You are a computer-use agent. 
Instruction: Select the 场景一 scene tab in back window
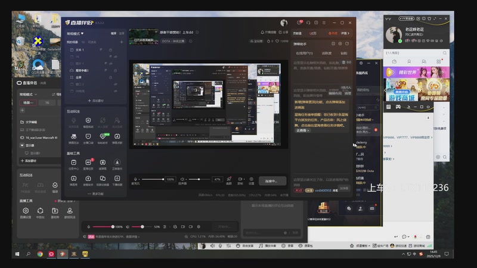[x=28, y=102]
